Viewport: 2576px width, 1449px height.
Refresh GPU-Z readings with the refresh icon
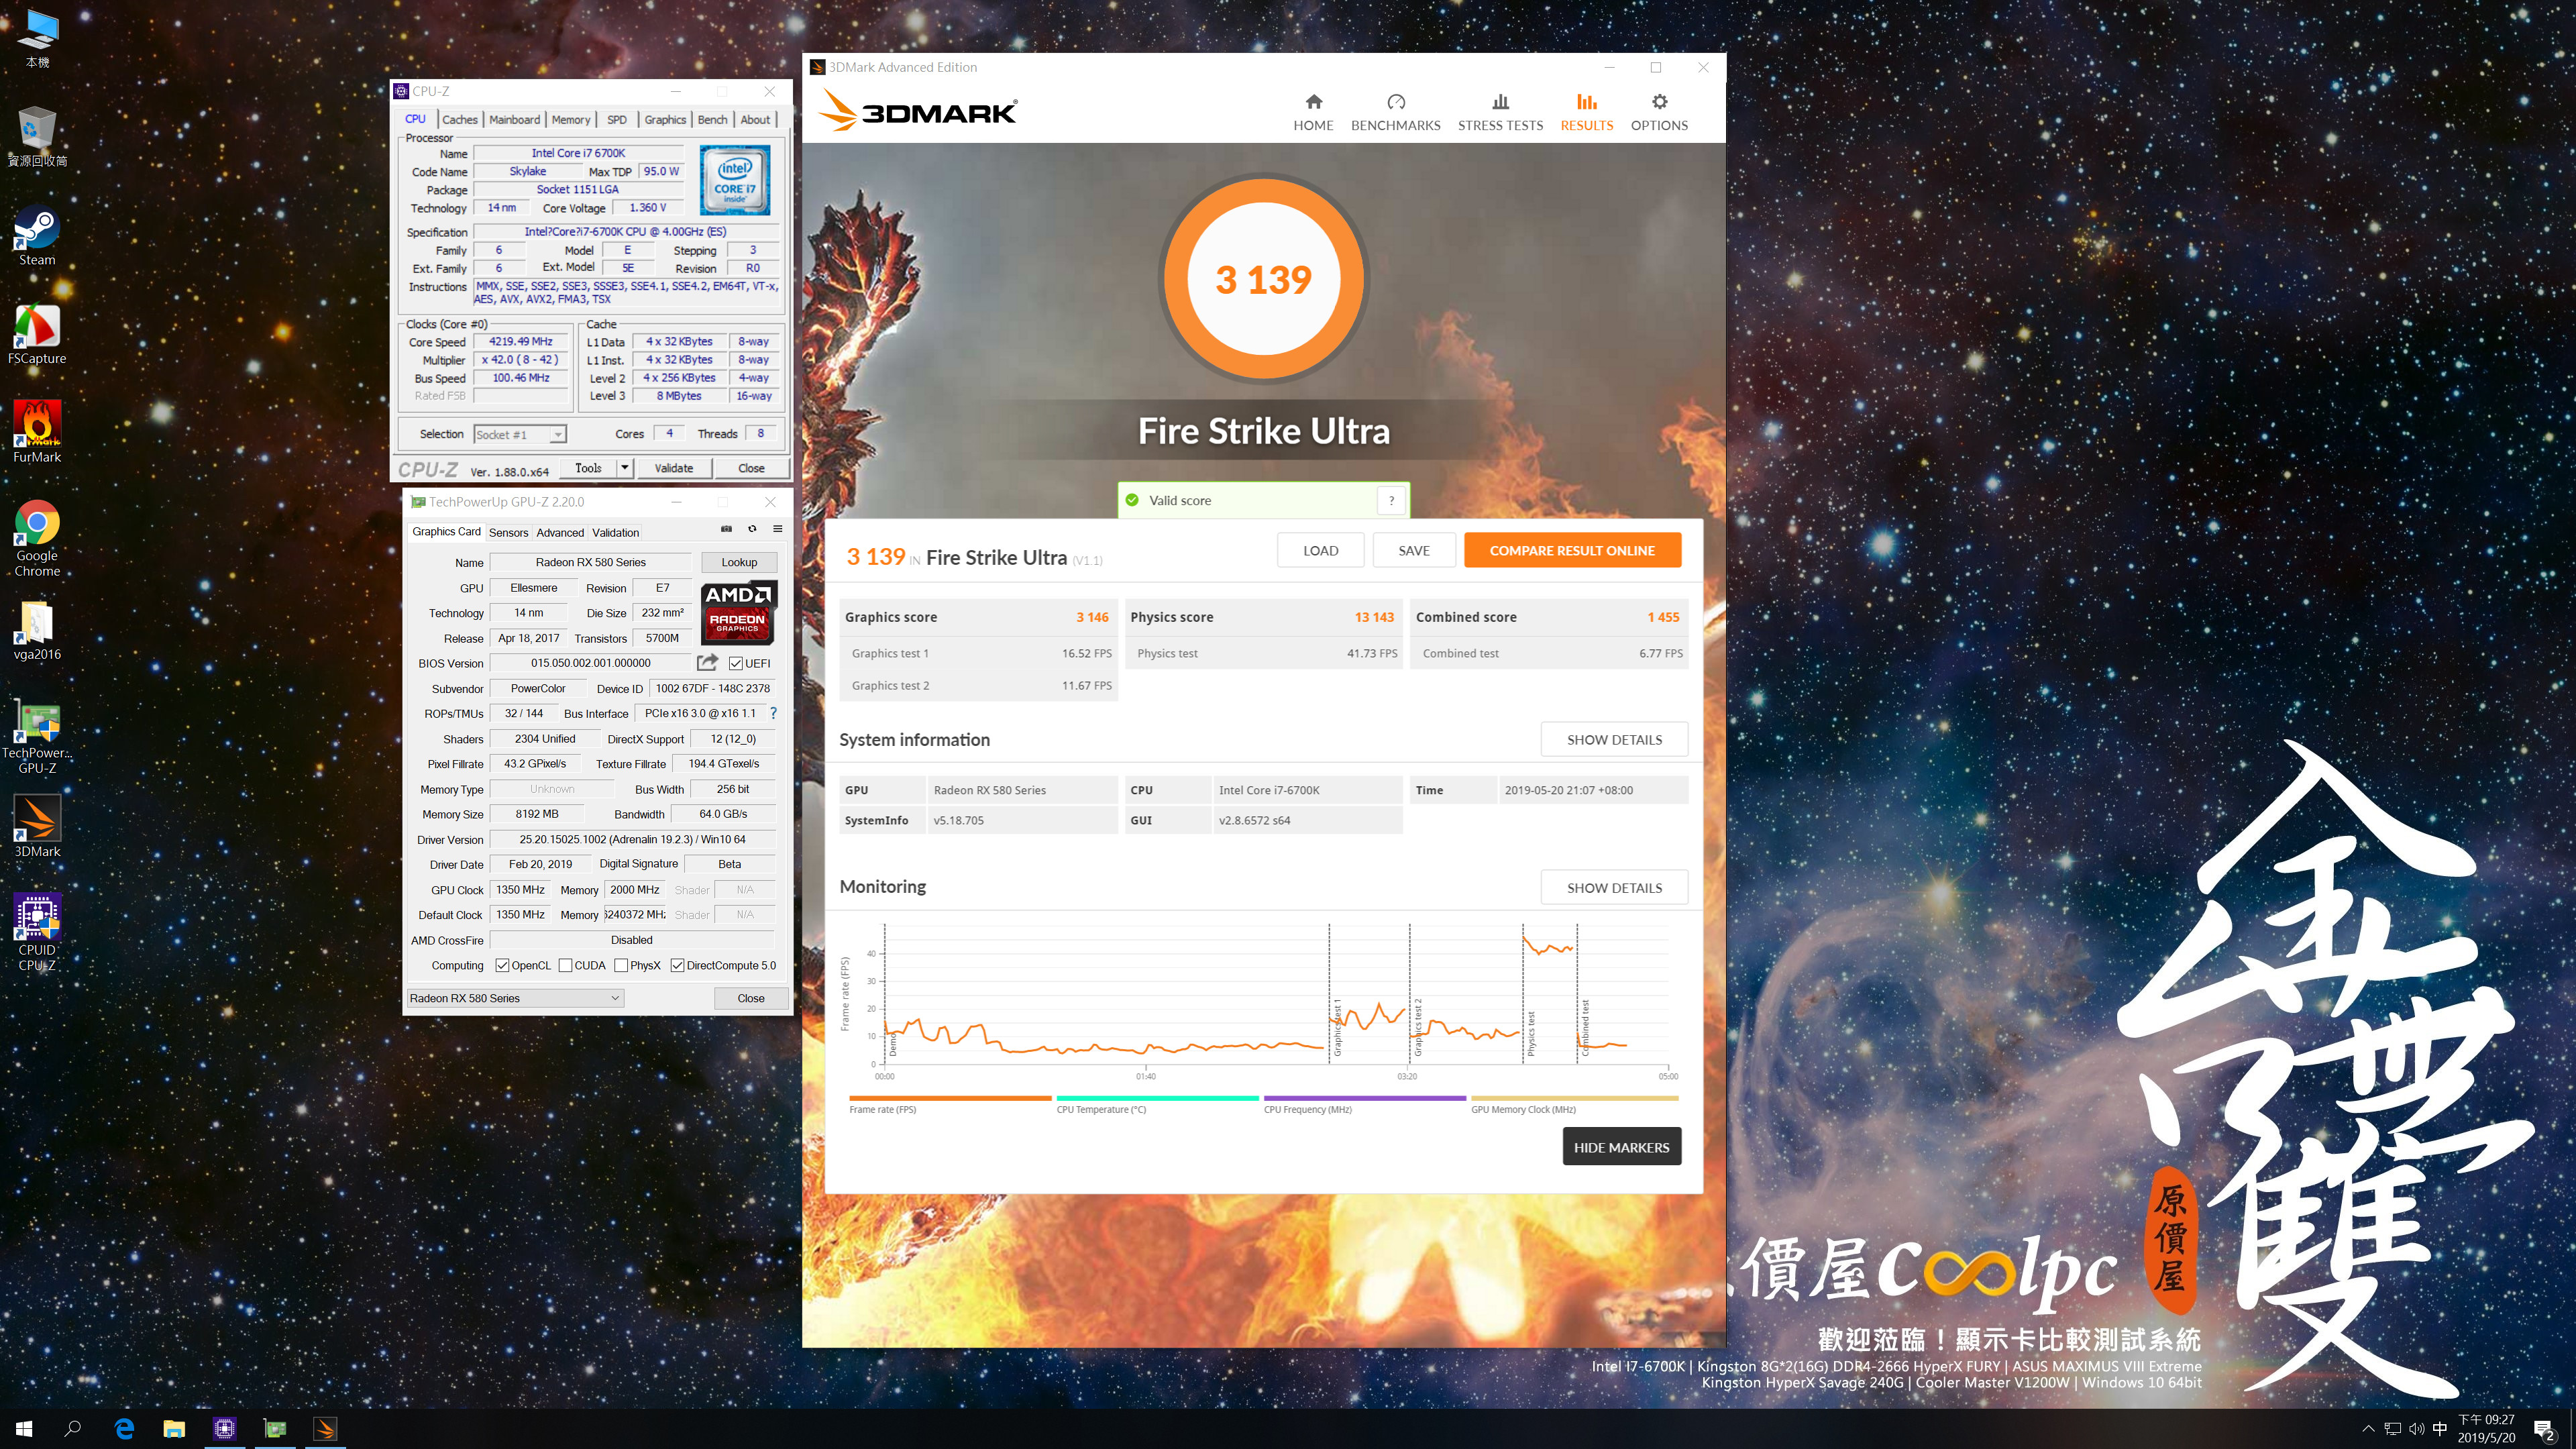click(x=752, y=529)
